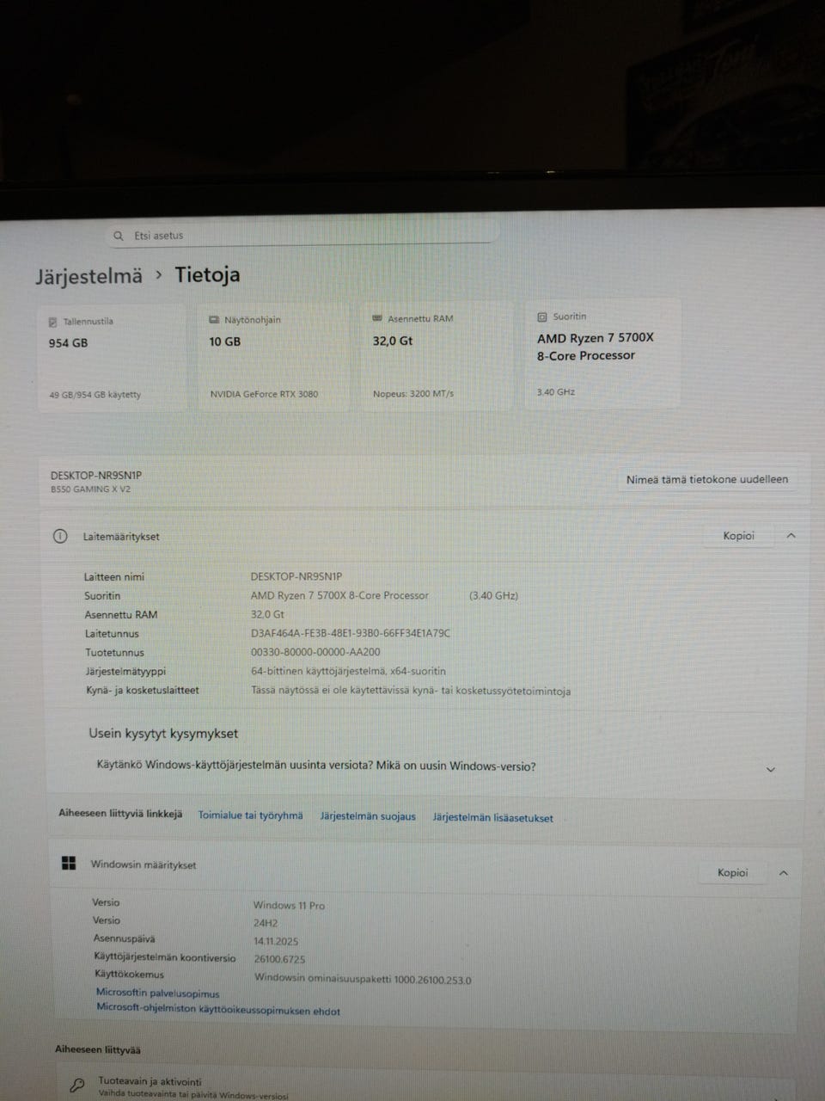Image resolution: width=825 pixels, height=1101 pixels.
Task: Click the Nopeus: 3200 MT/s text
Action: click(x=413, y=393)
